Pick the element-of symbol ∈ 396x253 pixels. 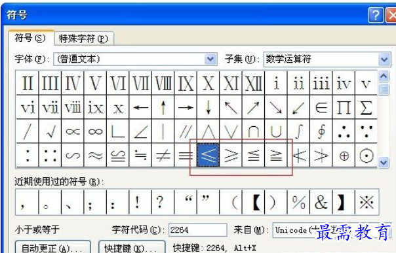(321, 107)
